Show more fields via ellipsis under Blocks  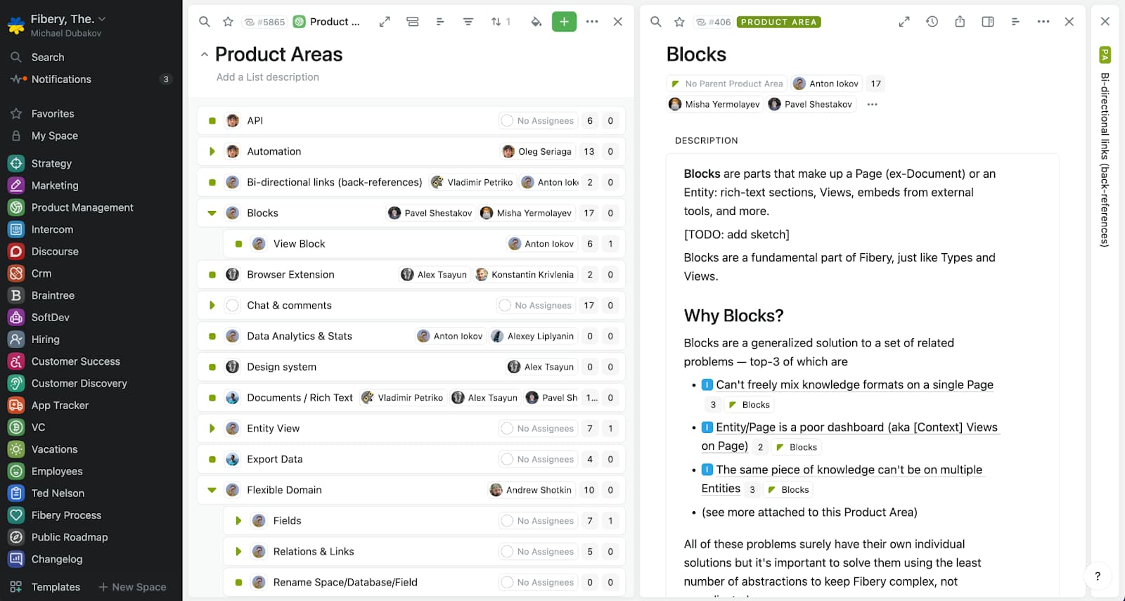(x=872, y=104)
